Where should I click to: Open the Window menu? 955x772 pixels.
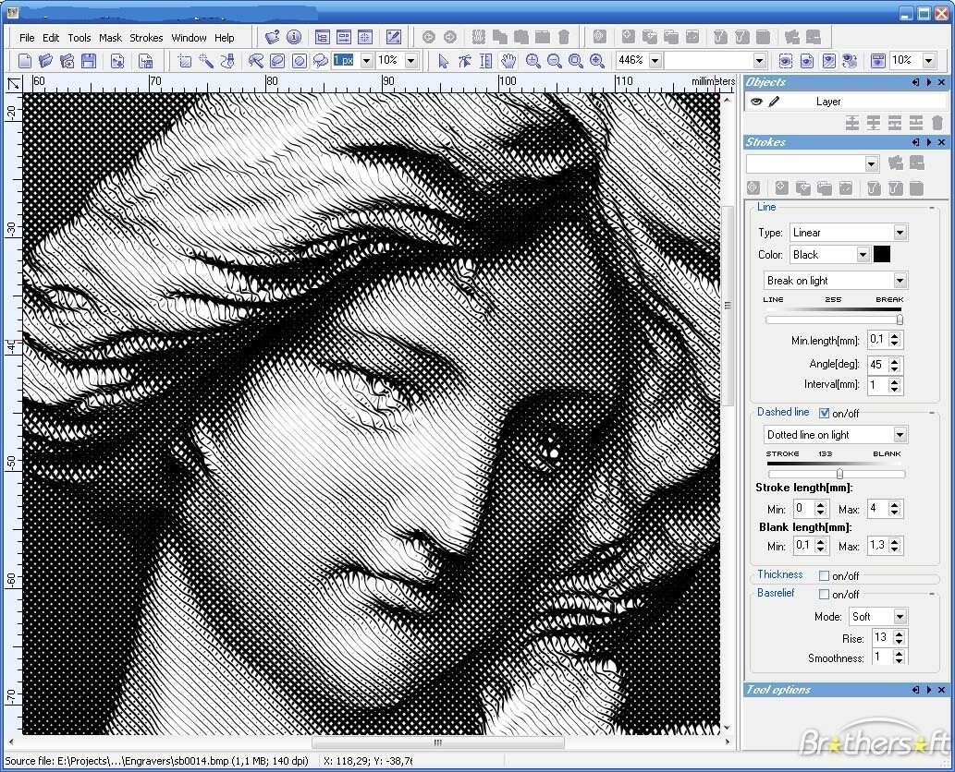tap(189, 38)
